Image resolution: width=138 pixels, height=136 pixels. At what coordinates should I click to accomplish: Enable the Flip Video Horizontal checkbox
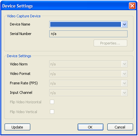point(52,102)
